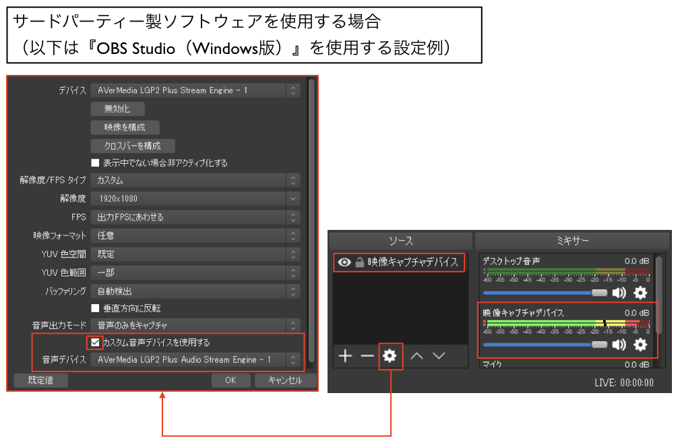Open source properties gear icon
Viewport: 680px width, 445px height.
pyautogui.click(x=390, y=356)
